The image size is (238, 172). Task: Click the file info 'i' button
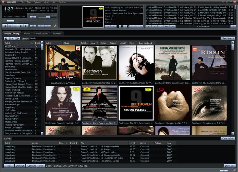pyautogui.click(x=122, y=26)
